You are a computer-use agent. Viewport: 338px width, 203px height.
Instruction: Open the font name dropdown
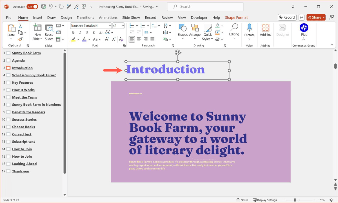click(110, 26)
